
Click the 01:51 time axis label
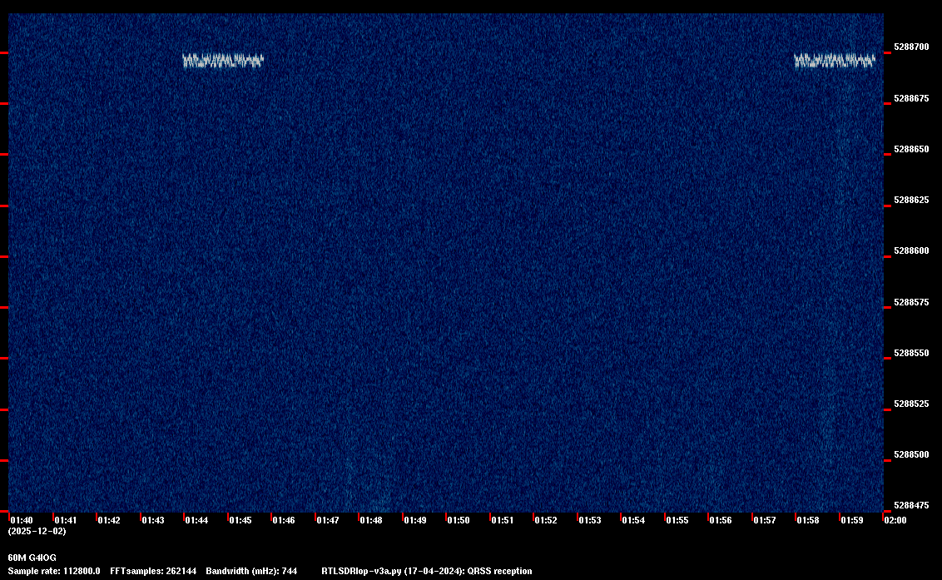[503, 520]
